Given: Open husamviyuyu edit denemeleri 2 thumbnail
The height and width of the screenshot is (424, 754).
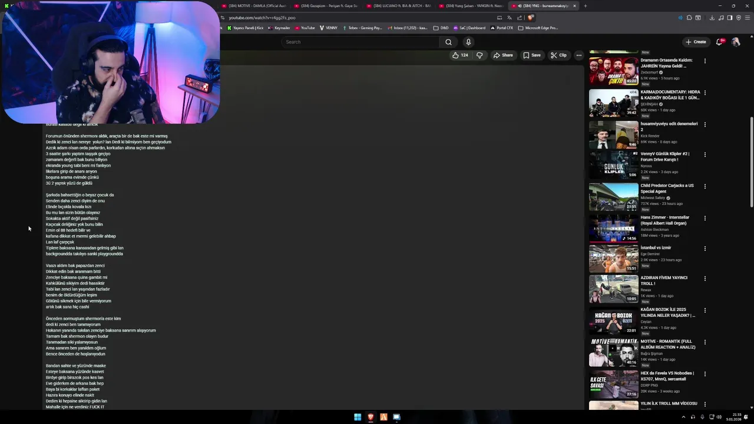Looking at the screenshot, I should pyautogui.click(x=613, y=134).
